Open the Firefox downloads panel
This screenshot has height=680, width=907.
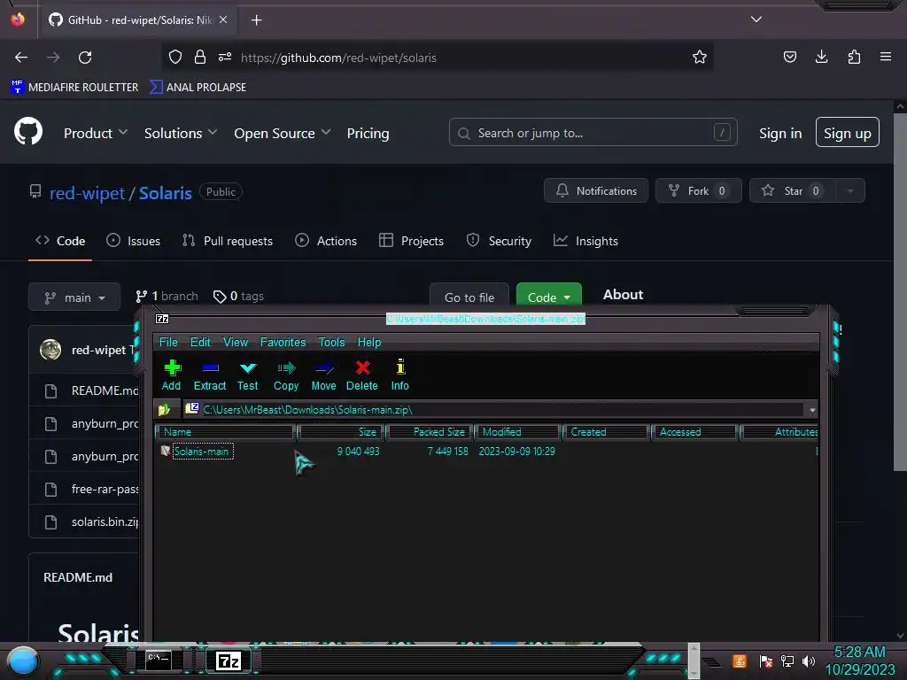821,57
